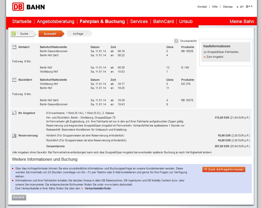261x208 pixels.
Task: Click the Reservierung seat icon
Action: pos(14,136)
